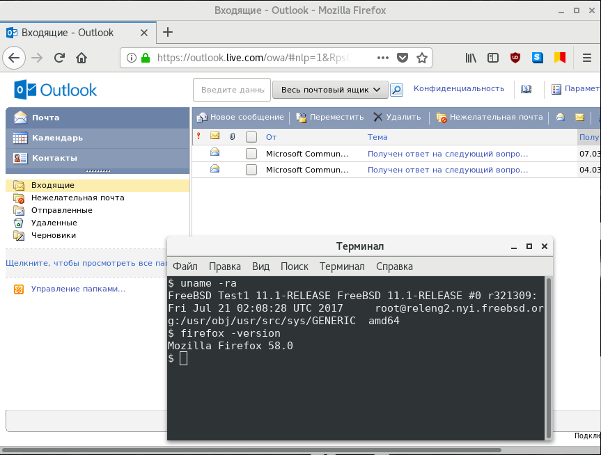Viewport: 601px width, 455px height.
Task: Toggle the Firefox sidebar icon
Action: pos(493,58)
